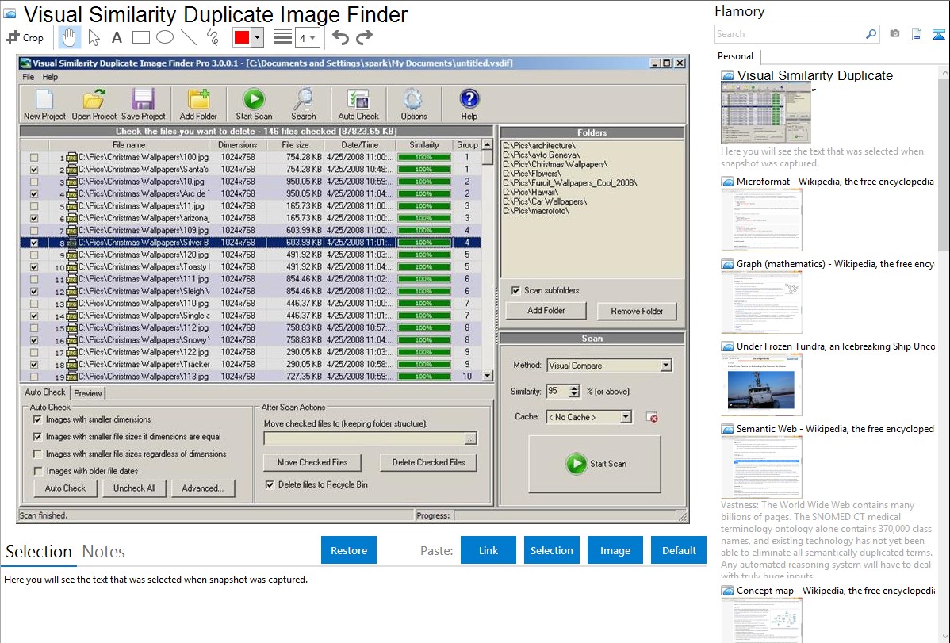Select the straight line tool

(x=189, y=37)
